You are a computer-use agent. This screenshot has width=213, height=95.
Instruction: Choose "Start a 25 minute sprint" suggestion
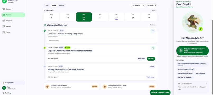(185, 73)
